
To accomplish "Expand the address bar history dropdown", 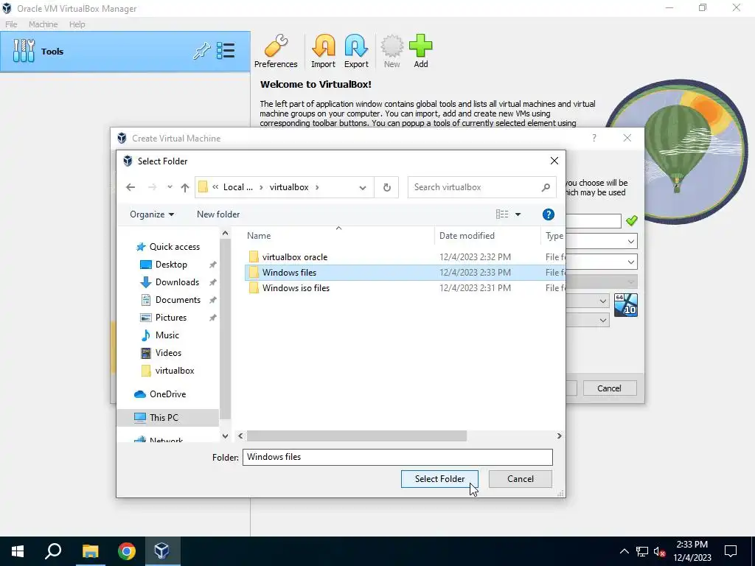I will coord(363,188).
